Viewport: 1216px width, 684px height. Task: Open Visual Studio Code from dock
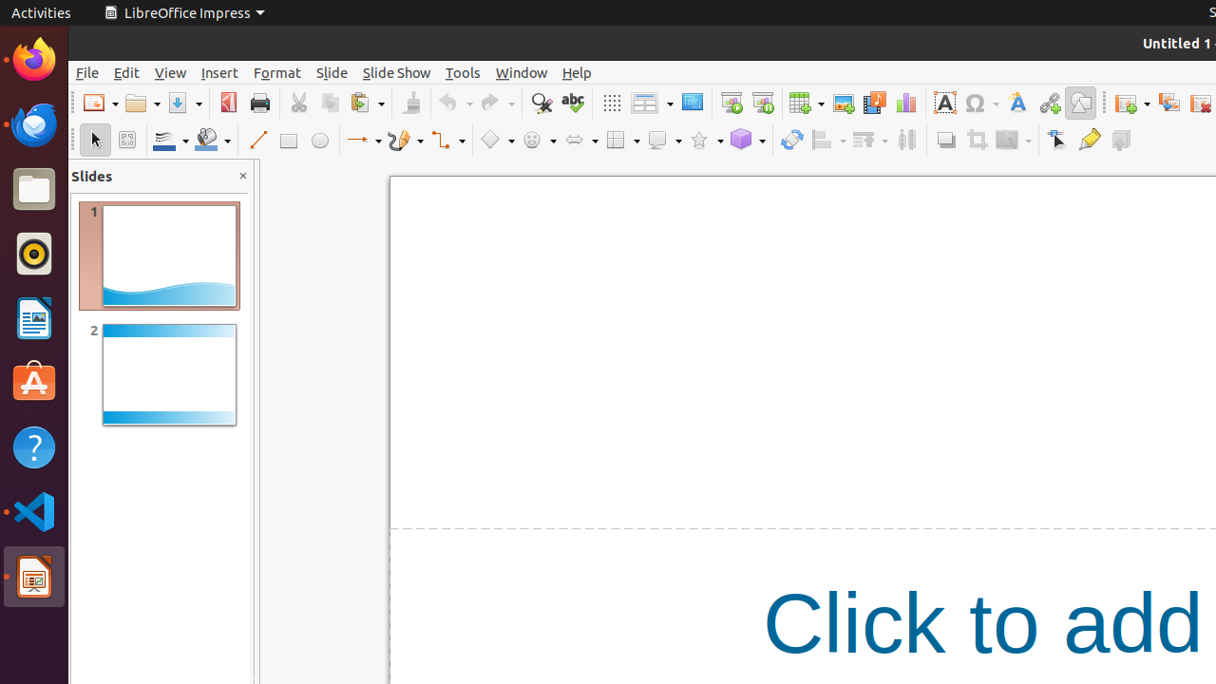tap(34, 512)
